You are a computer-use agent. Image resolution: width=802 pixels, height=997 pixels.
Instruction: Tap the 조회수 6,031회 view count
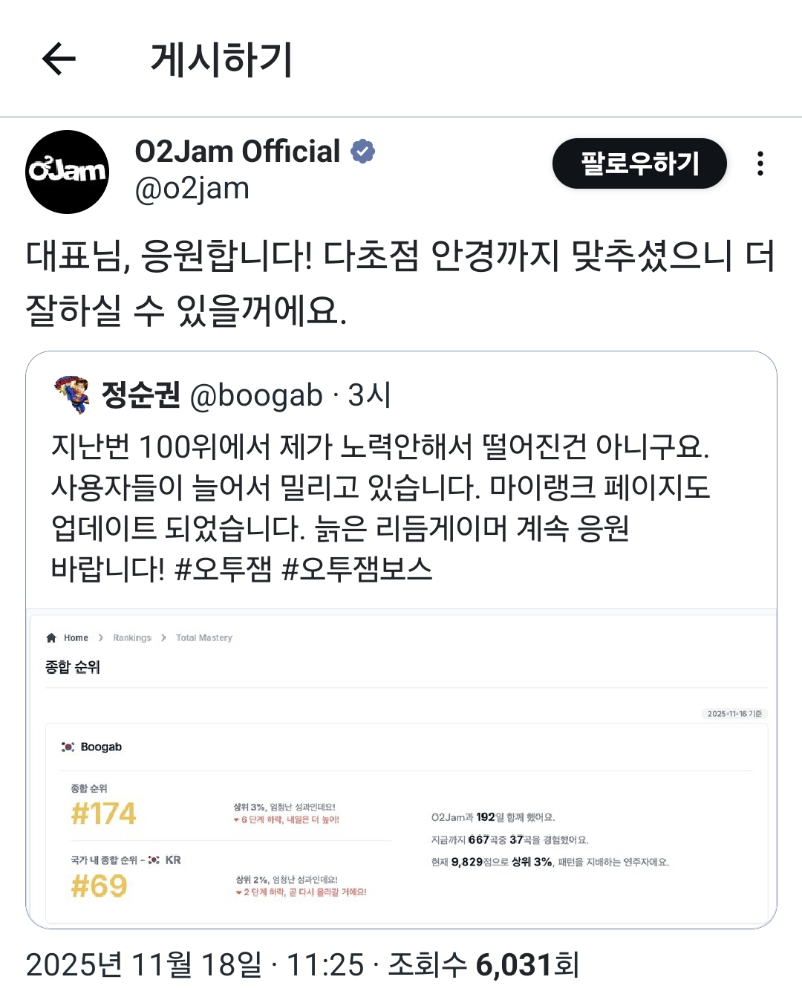483,964
